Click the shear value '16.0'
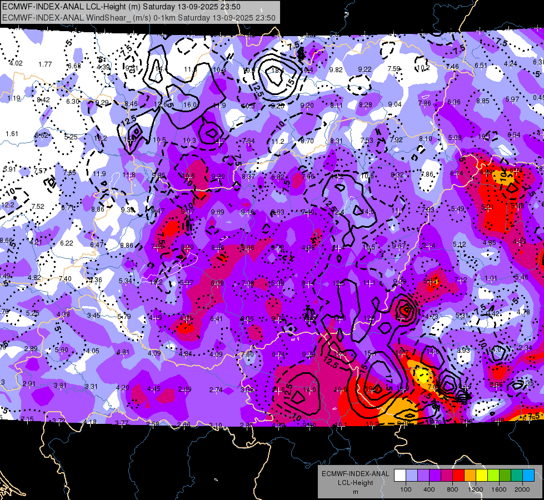The image size is (544, 500). point(190,105)
